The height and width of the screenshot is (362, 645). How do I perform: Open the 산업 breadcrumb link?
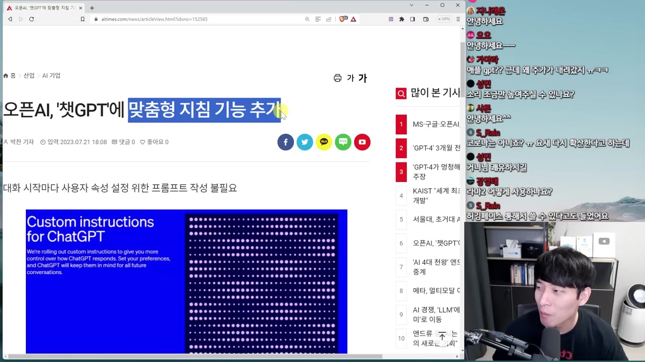pos(29,76)
